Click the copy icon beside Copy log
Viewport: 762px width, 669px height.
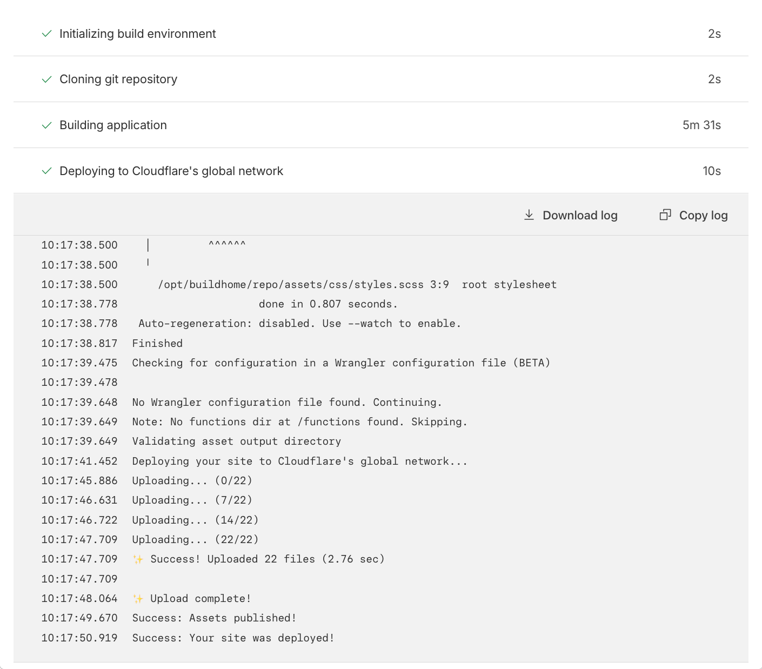pos(665,215)
